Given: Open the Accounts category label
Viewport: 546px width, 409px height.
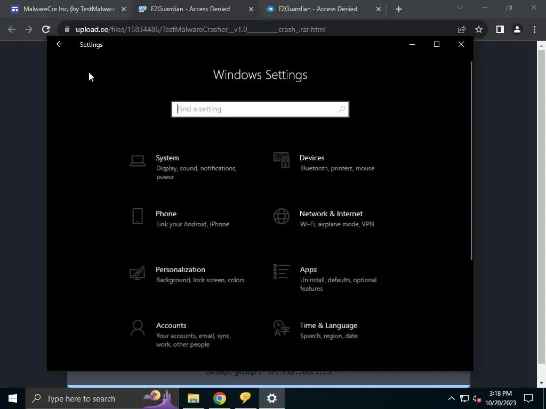Looking at the screenshot, I should pos(171,325).
